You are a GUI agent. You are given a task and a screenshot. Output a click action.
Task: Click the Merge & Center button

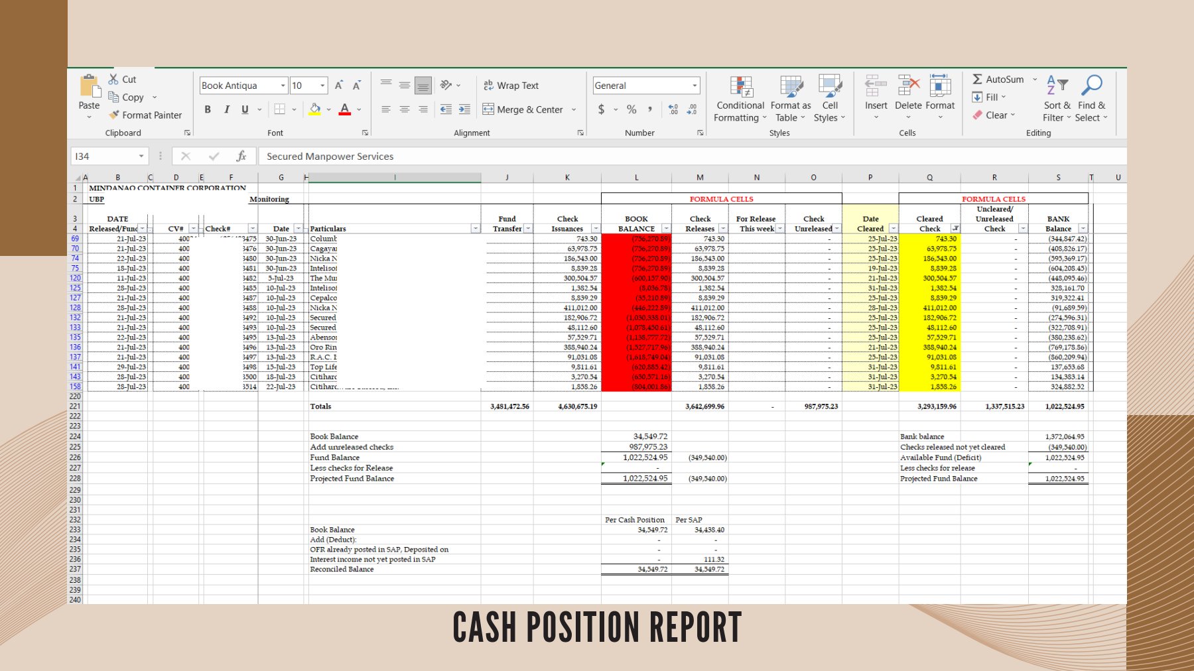523,109
